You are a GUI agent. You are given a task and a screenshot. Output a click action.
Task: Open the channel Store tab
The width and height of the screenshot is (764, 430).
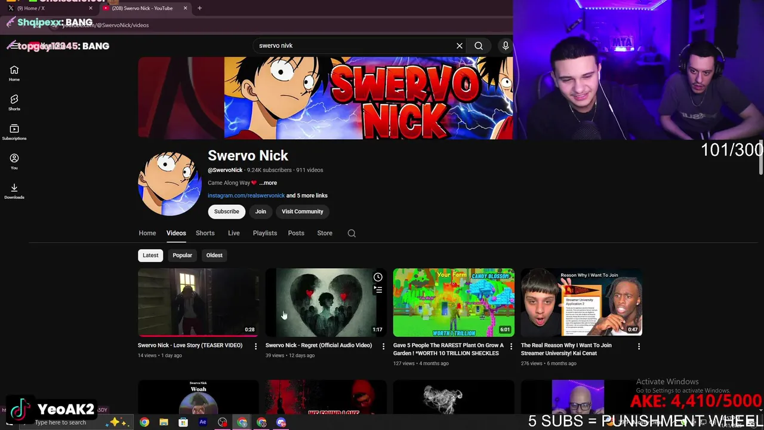(x=325, y=233)
